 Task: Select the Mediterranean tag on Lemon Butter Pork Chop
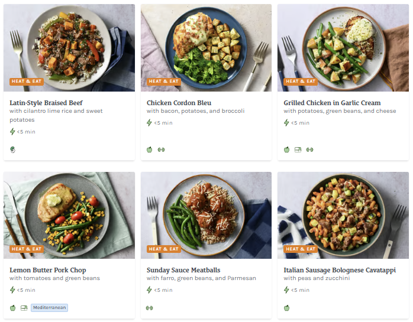(50, 308)
